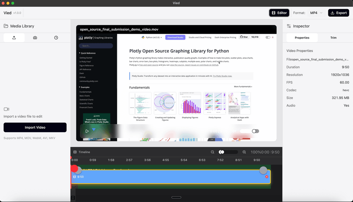Click the Displaying Figures thumbnail in preview
The height and width of the screenshot is (202, 353).
point(190,103)
